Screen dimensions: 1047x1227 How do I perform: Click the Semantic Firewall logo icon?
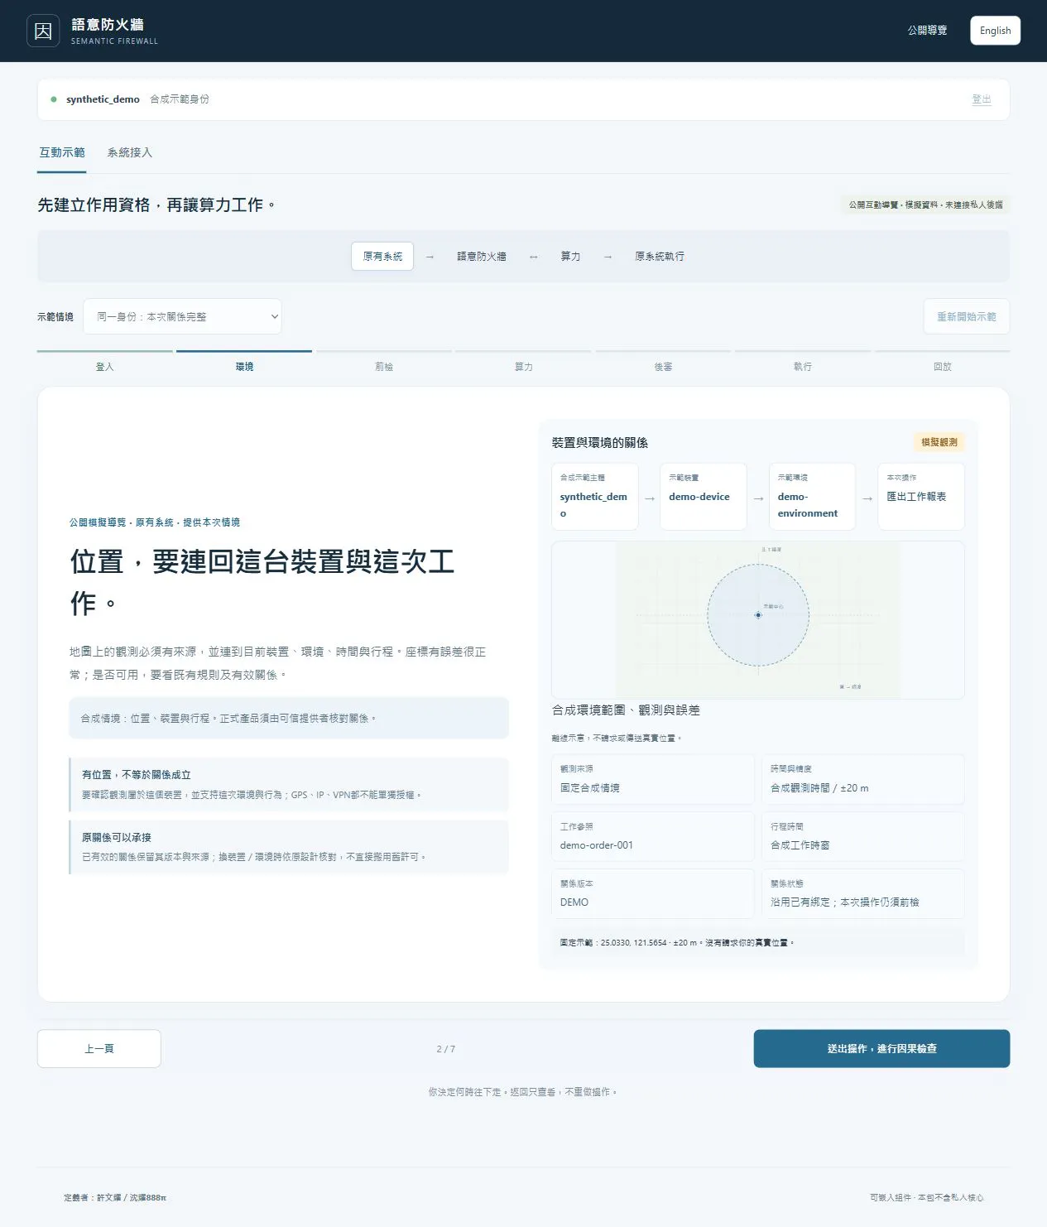click(x=43, y=31)
